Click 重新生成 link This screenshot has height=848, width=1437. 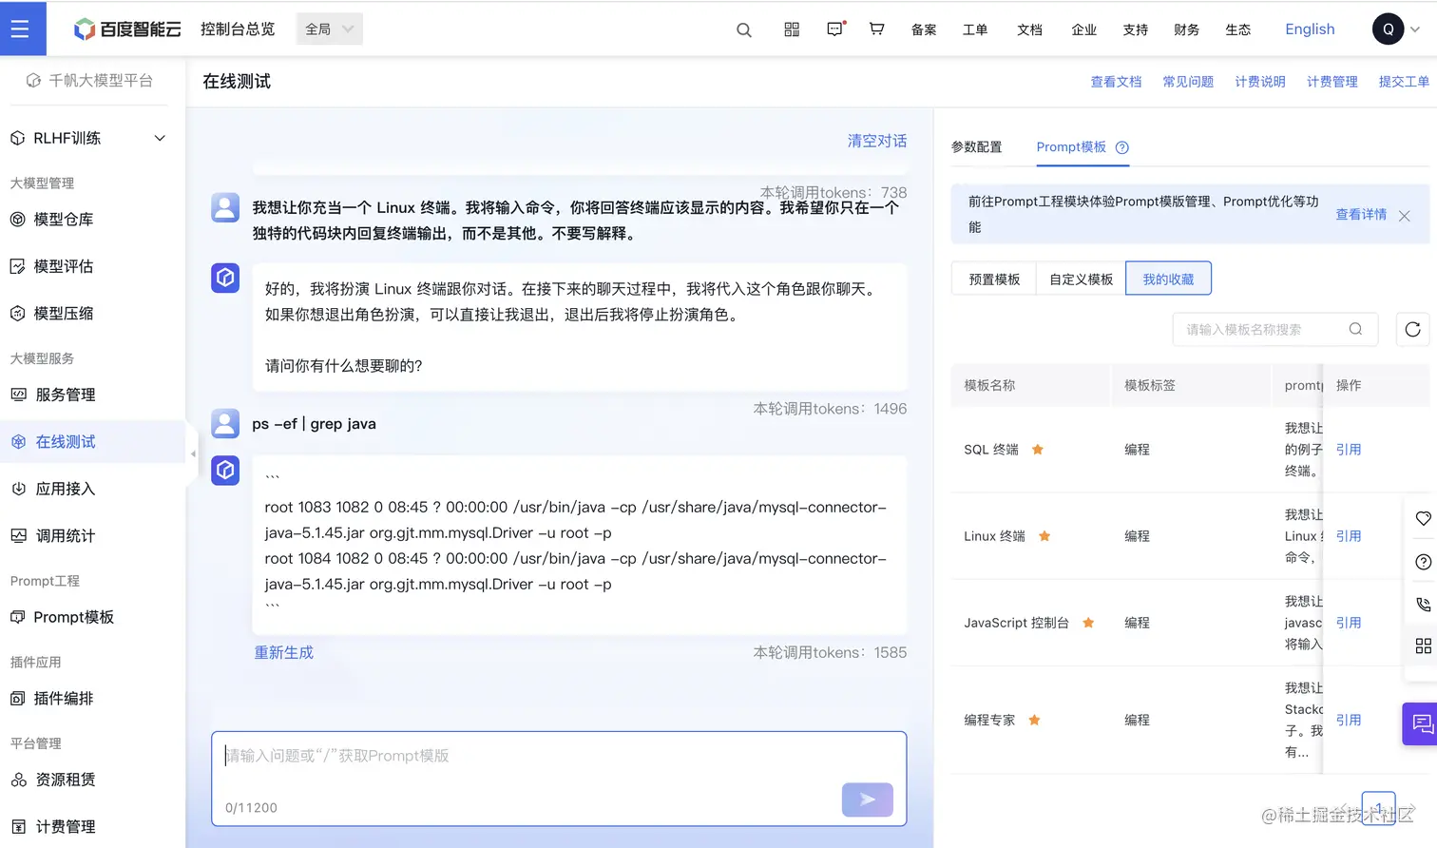283,652
